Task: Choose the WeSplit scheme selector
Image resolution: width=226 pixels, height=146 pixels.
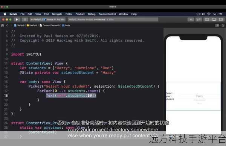Action: [36, 20]
